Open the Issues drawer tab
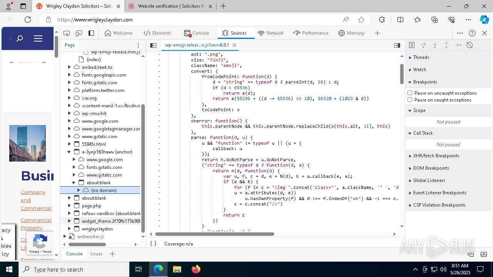Screen dimensions: 493x277 96,254
